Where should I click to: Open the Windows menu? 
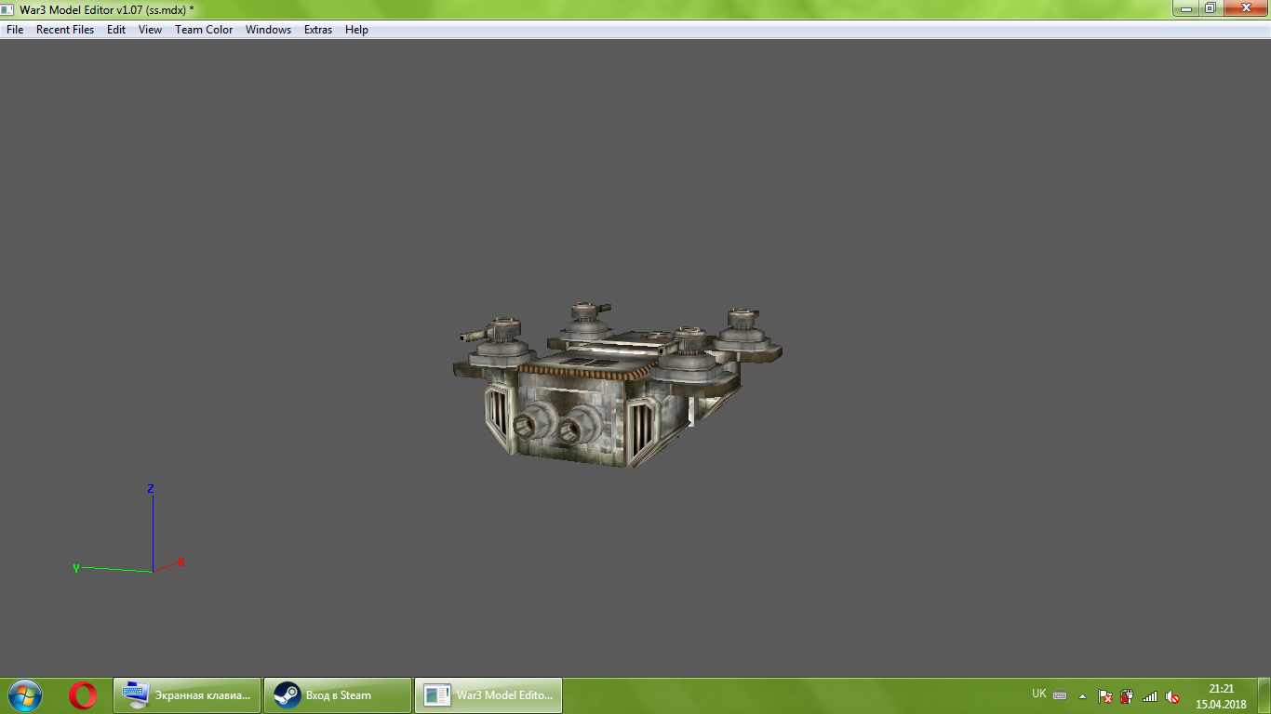(x=268, y=30)
